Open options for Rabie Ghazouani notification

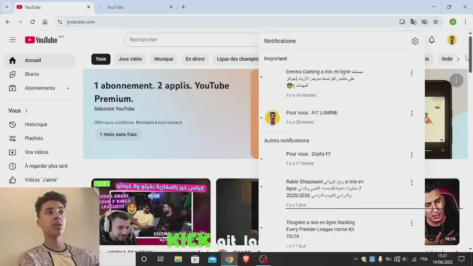click(x=412, y=183)
